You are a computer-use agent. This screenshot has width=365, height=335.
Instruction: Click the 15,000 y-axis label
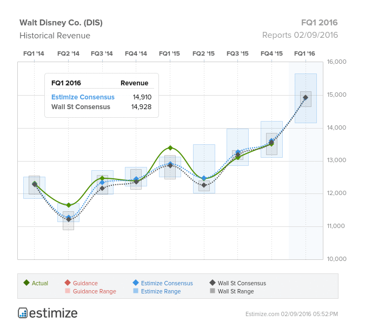point(336,95)
